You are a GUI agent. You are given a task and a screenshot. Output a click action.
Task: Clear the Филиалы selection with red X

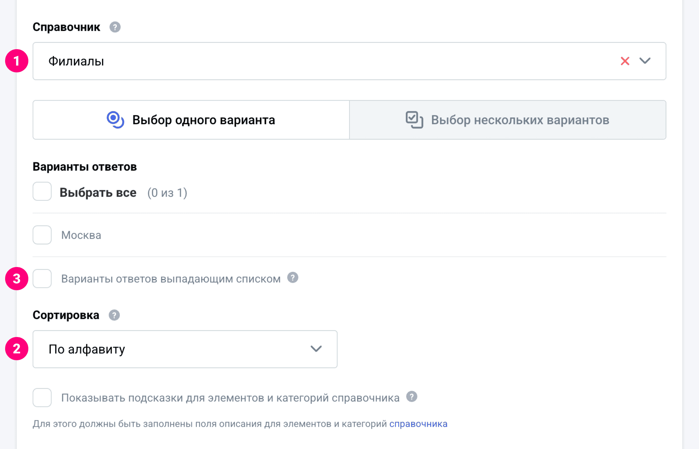coord(625,61)
